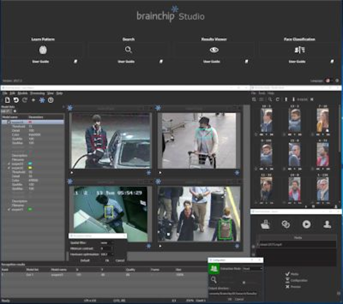343x304 pixels.
Task: Open the Processing menu
Action: click(x=37, y=93)
